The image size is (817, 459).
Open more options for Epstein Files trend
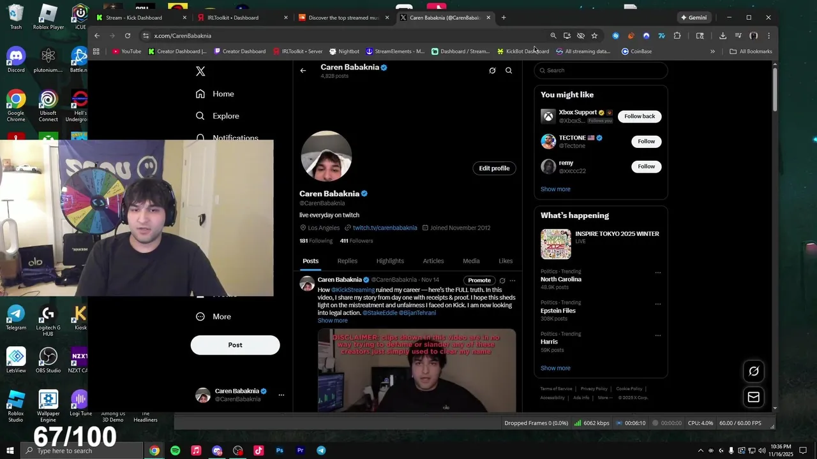tap(657, 304)
